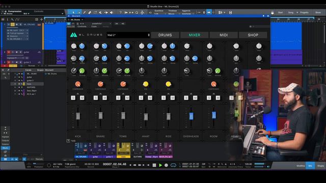Switch to the MIXER tab
Screen dimensions: 326x183
(x=195, y=35)
